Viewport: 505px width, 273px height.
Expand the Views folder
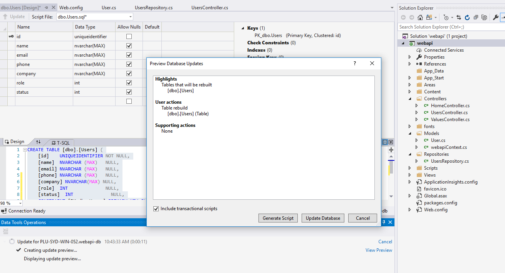(410, 175)
